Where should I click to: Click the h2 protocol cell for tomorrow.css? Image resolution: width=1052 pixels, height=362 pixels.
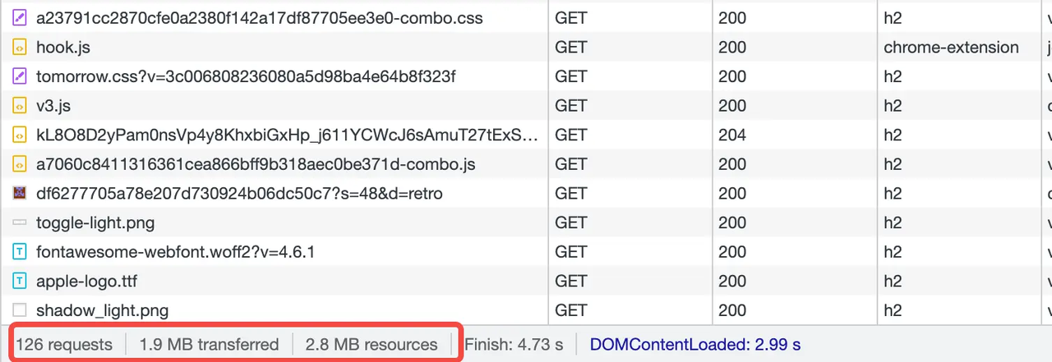pyautogui.click(x=960, y=76)
